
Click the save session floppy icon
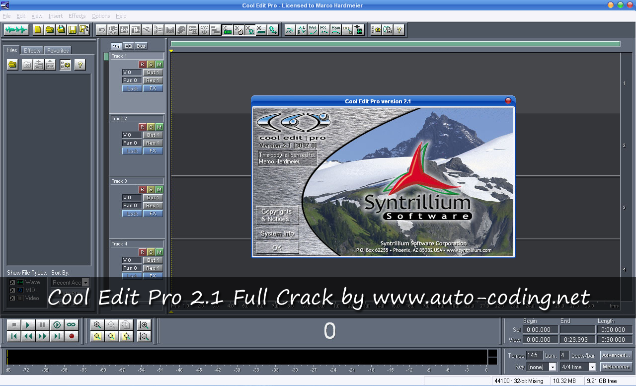pos(72,30)
